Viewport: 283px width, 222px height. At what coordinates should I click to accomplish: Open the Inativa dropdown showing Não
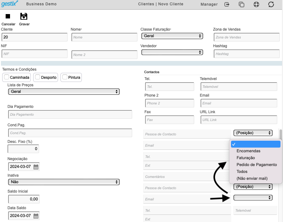[64, 182]
